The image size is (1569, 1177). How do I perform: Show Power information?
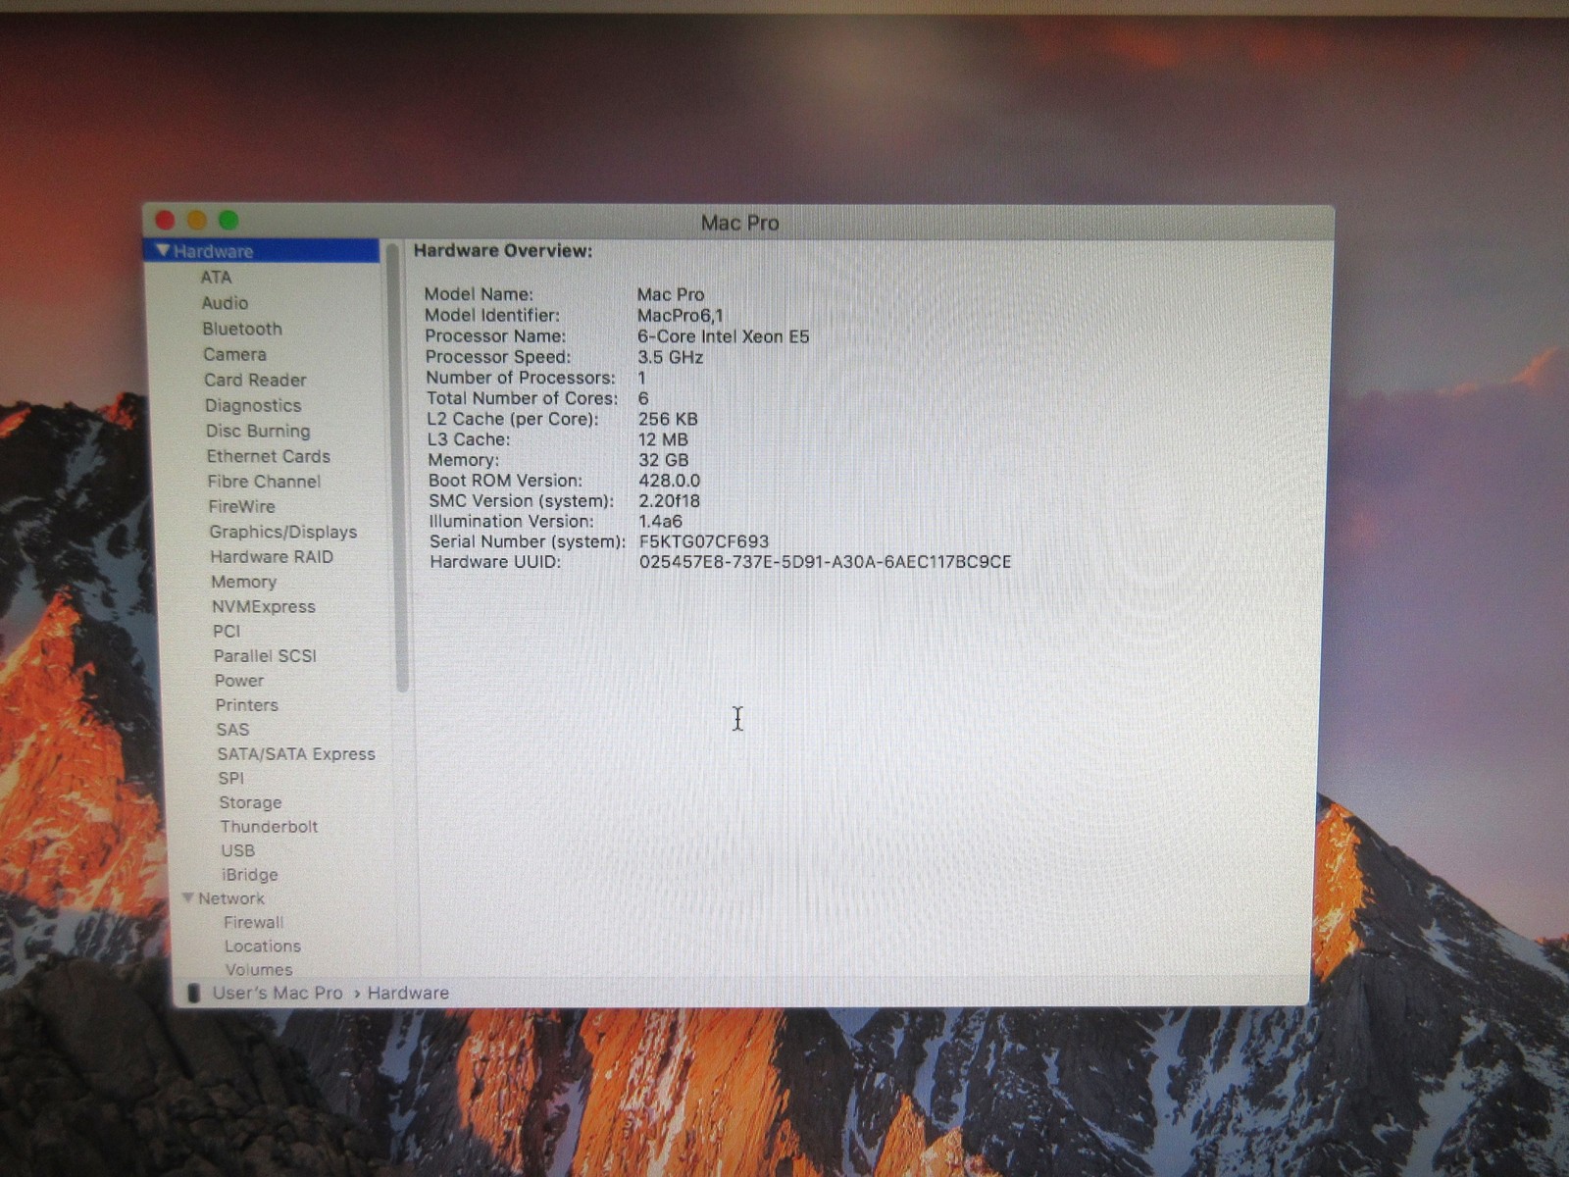(x=239, y=681)
